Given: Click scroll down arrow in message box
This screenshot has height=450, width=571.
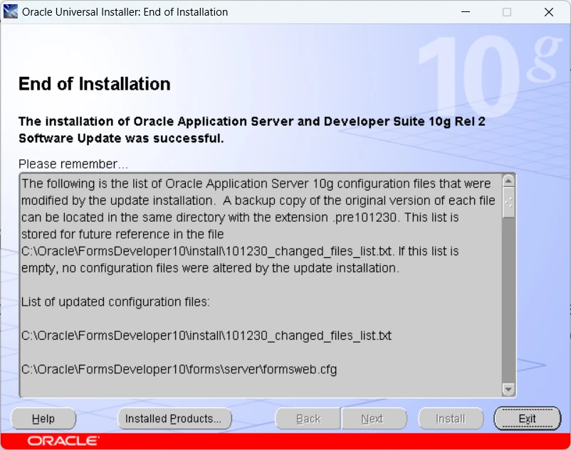Looking at the screenshot, I should [x=508, y=390].
